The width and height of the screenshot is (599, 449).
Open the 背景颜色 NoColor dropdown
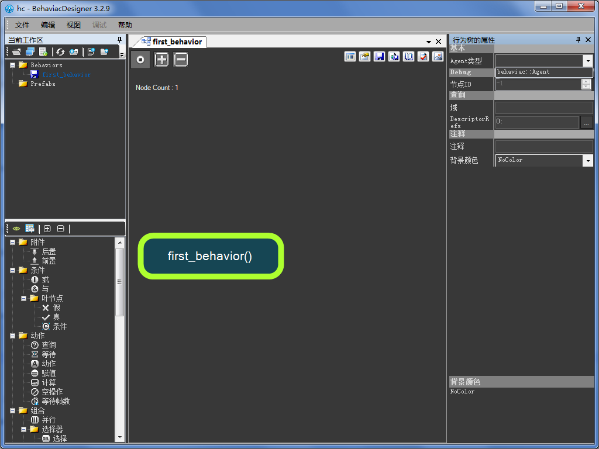point(587,161)
